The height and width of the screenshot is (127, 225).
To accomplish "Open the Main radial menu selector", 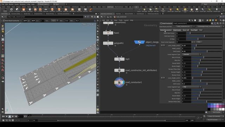I will click(x=59, y=4).
